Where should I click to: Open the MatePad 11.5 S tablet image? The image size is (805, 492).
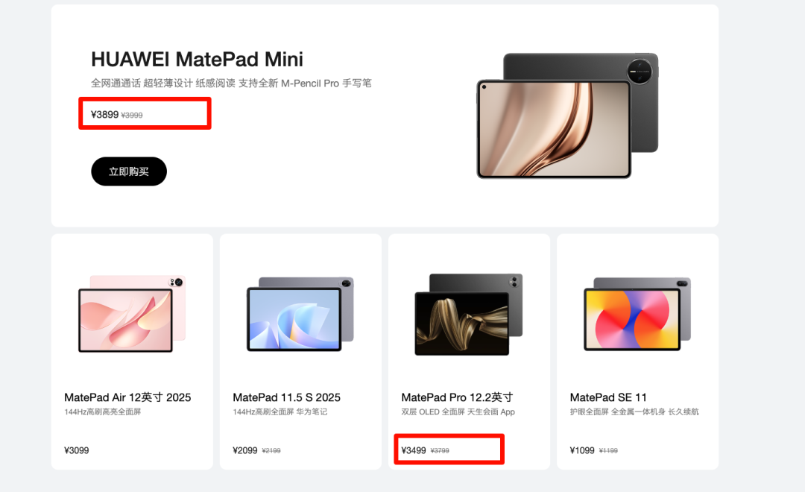click(300, 314)
